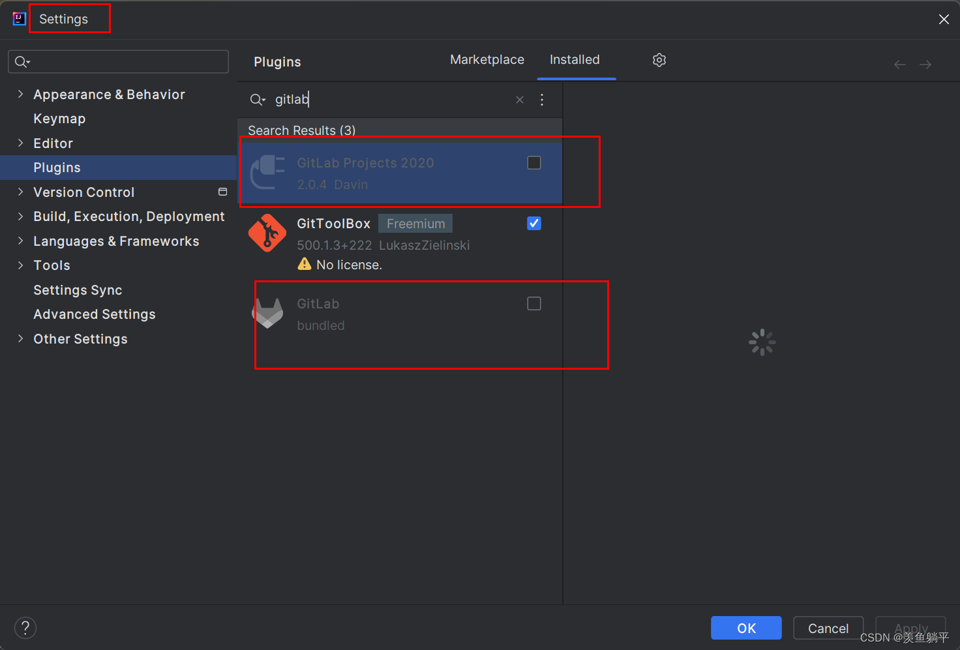This screenshot has height=650, width=960.
Task: Enable the bundled GitLab plugin
Action: pos(533,303)
